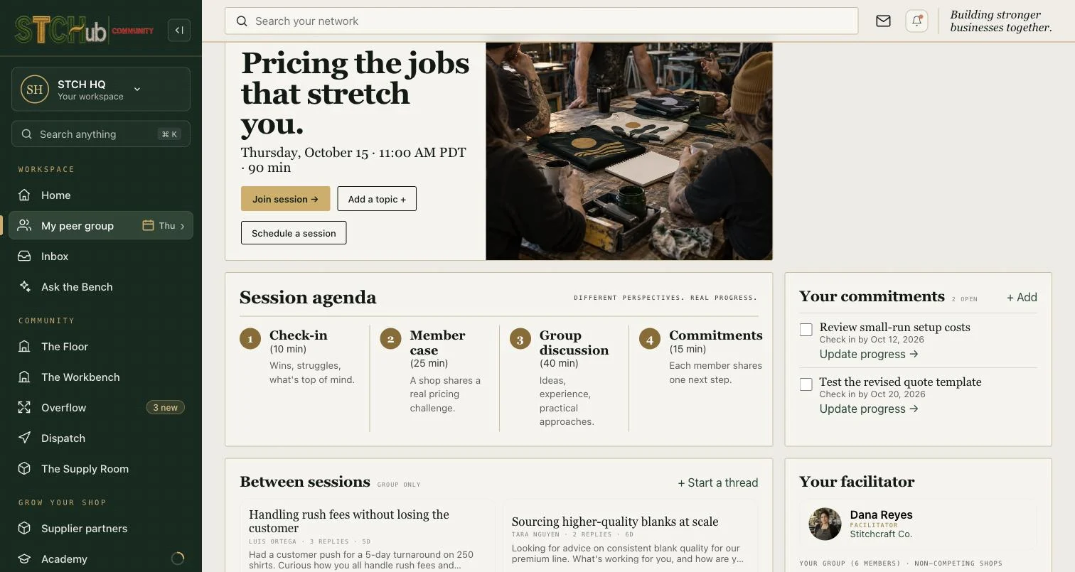The width and height of the screenshot is (1075, 572).
Task: Open the Inbox menu item
Action: click(x=101, y=256)
